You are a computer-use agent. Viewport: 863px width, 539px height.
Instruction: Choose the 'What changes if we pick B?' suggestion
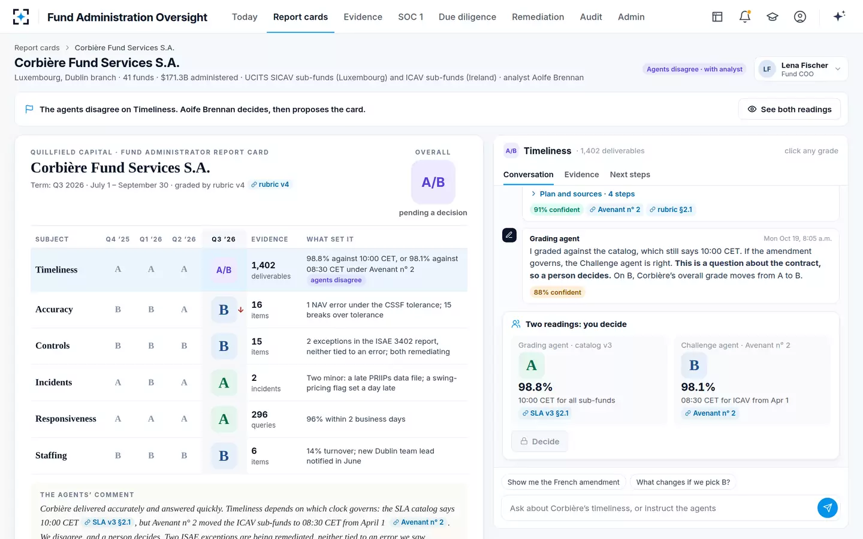click(x=683, y=482)
